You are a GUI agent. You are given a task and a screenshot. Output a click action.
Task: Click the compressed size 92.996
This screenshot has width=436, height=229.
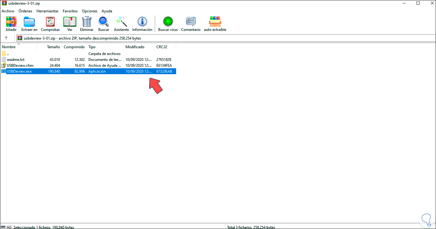coord(79,71)
